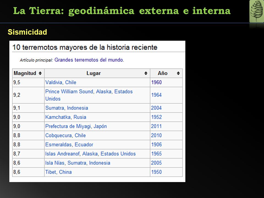The width and height of the screenshot is (264, 198).
Task: Open the Cobquecura, Chile link
Action: (x=65, y=135)
